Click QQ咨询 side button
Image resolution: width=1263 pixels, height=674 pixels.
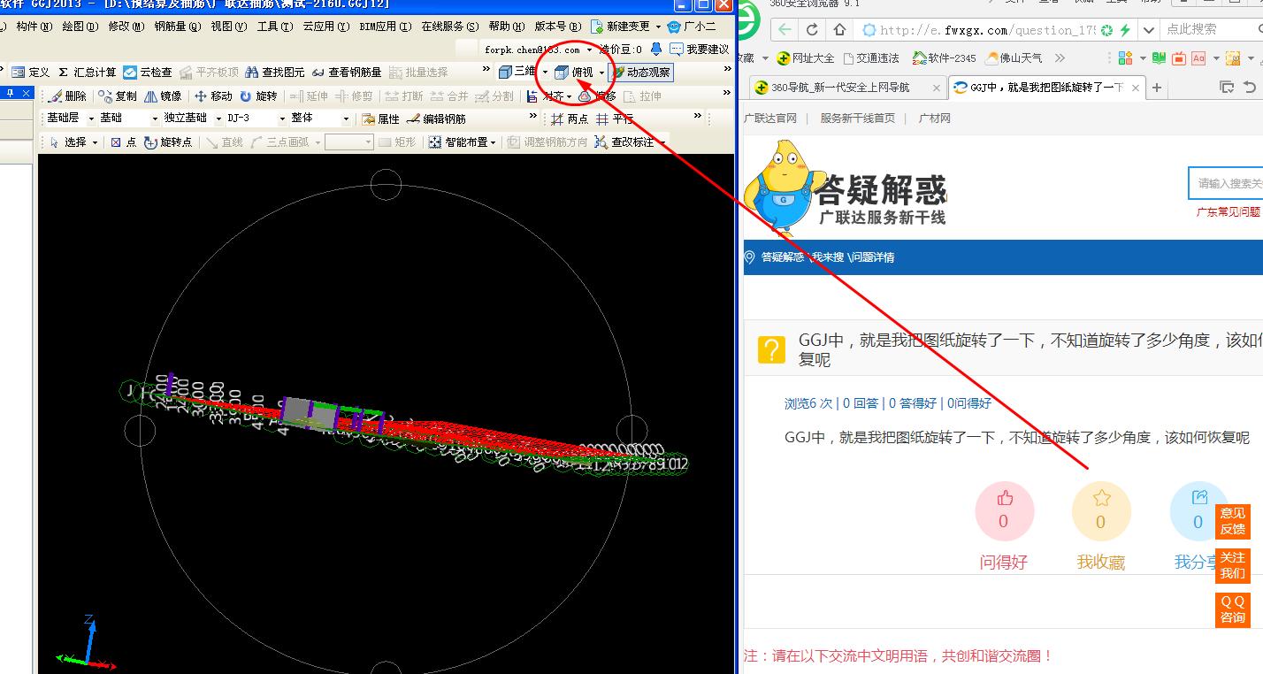1233,609
